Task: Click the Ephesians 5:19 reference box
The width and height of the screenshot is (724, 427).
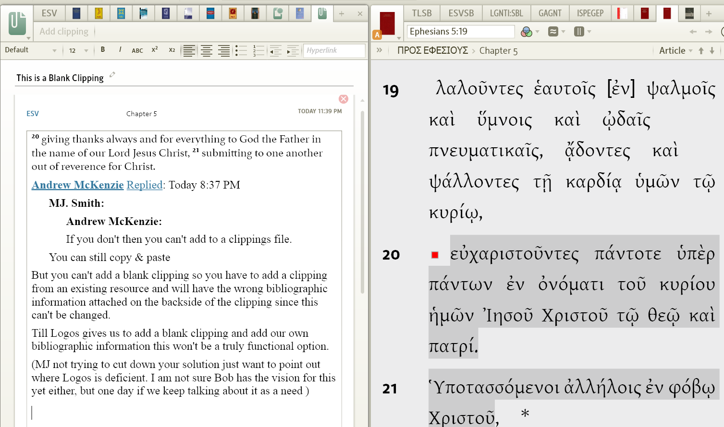Action: 460,32
